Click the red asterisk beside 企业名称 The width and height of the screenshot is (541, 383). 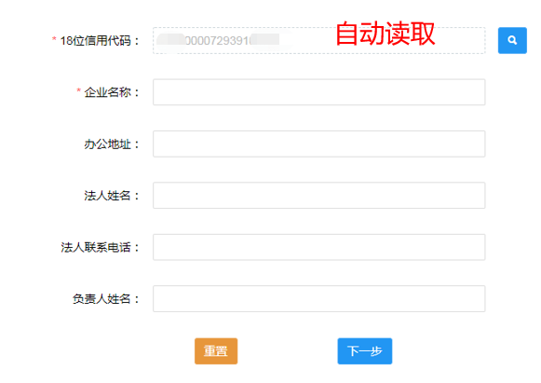pos(78,90)
